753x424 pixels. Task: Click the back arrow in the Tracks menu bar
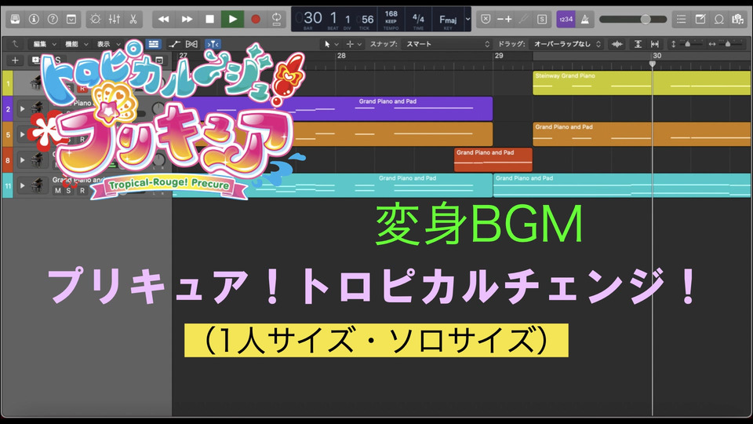point(15,44)
